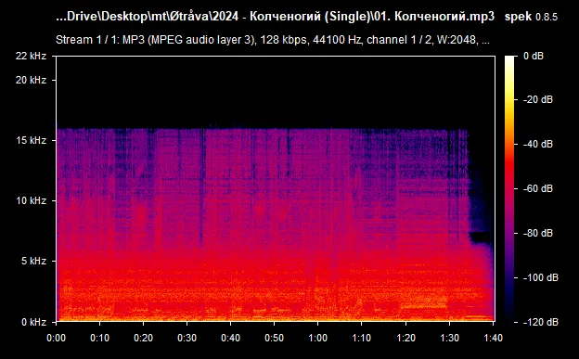This screenshot has height=359, width=579.
Task: Click the 22 kHz frequency axis label
Action: click(31, 56)
